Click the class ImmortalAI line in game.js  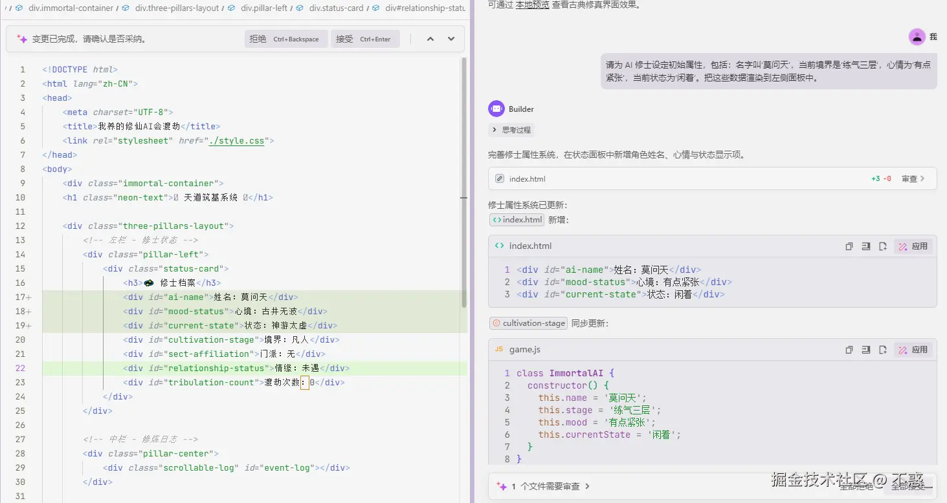click(x=565, y=373)
